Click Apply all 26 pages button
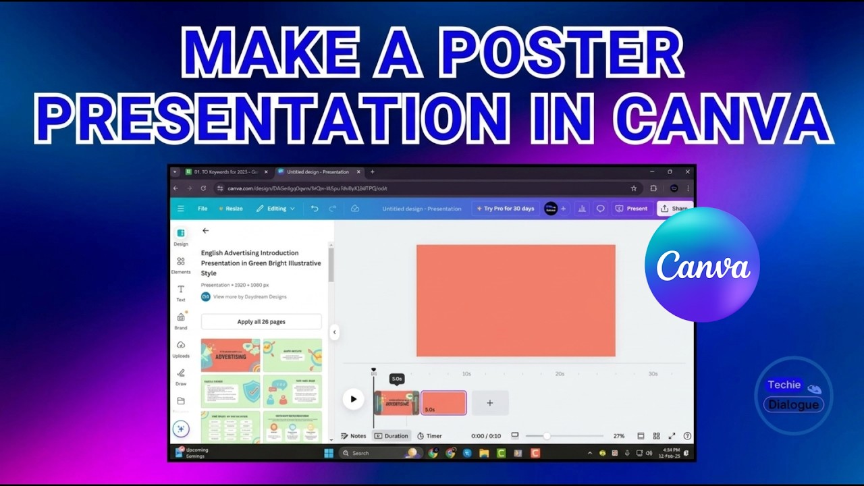Screen dimensions: 864x486 261,322
